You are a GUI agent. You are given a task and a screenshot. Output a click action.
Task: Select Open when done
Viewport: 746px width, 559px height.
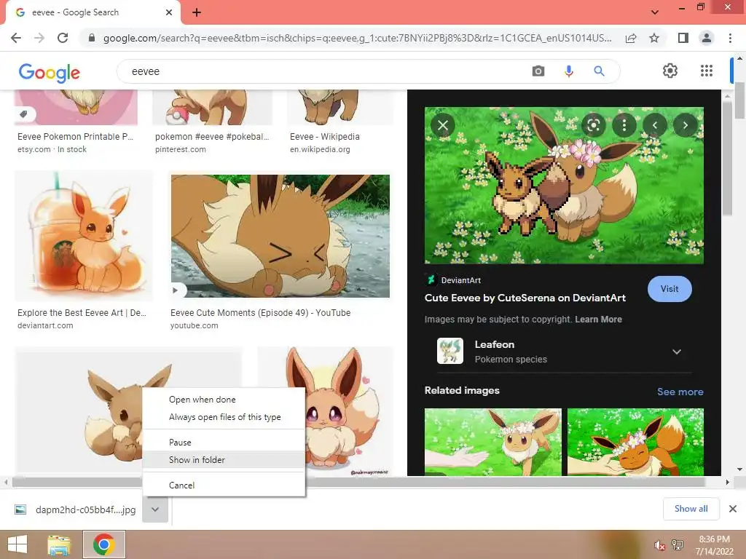[x=224, y=400]
